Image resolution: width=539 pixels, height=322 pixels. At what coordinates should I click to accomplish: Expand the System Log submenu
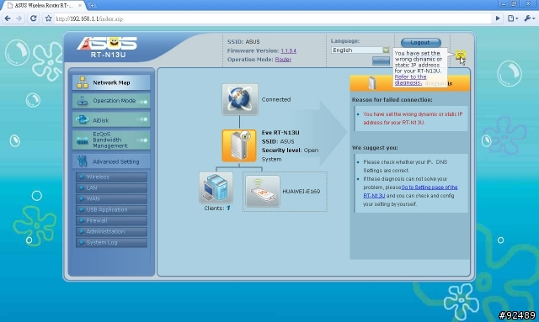pos(111,243)
